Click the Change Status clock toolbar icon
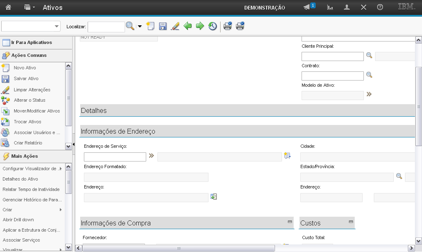 point(213,27)
